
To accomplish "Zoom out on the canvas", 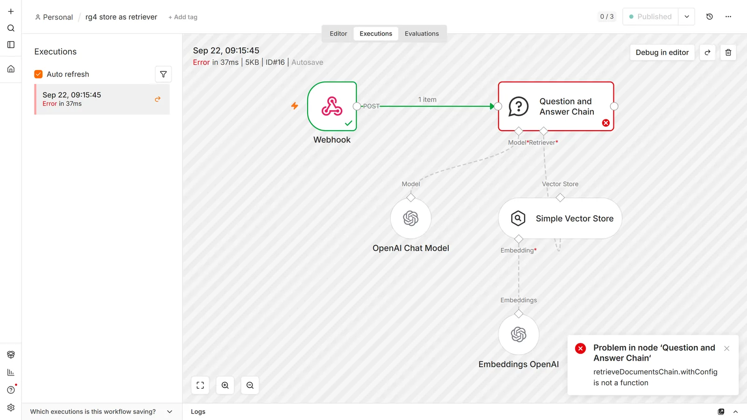I will click(250, 385).
